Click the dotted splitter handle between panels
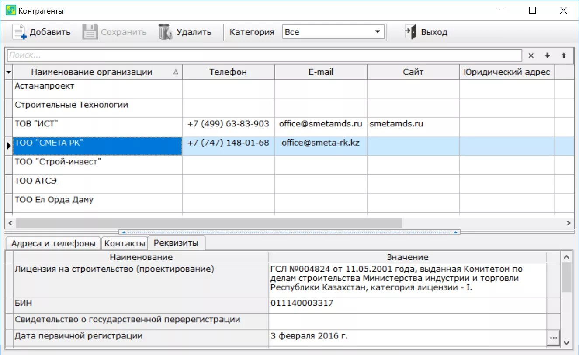The image size is (579, 355). coord(289,232)
